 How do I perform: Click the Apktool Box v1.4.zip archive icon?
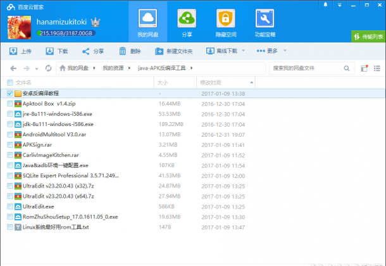pos(18,104)
